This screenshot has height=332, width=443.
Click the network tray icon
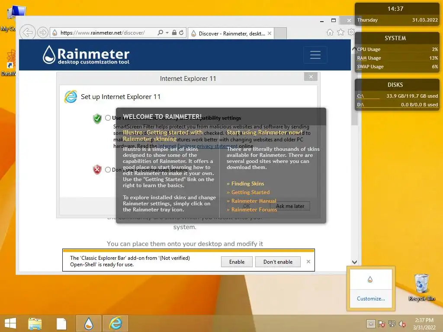coord(392,324)
